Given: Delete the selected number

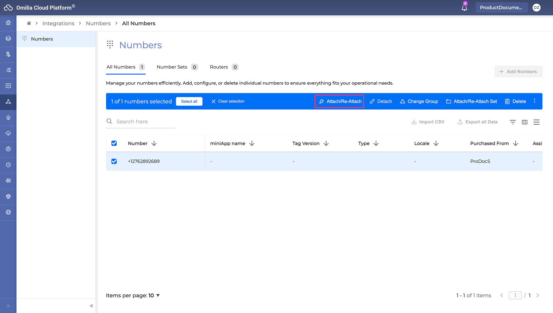Looking at the screenshot, I should pos(515,101).
